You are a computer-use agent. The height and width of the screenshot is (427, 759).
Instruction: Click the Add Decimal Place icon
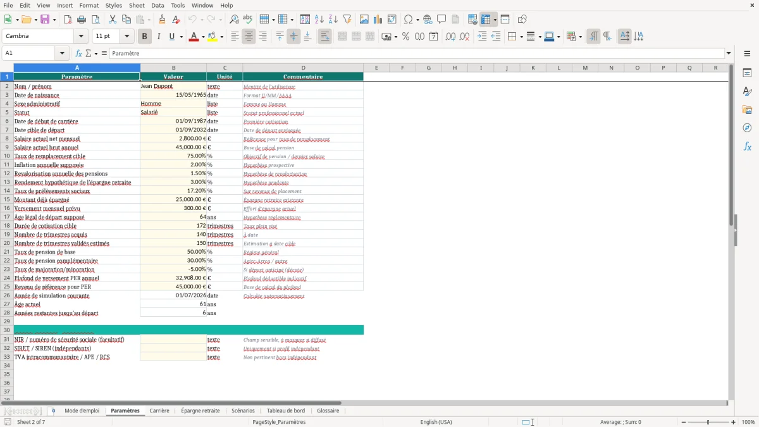(x=450, y=36)
